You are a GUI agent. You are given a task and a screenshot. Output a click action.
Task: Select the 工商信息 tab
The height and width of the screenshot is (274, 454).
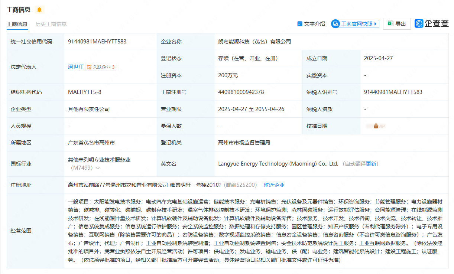17,24
